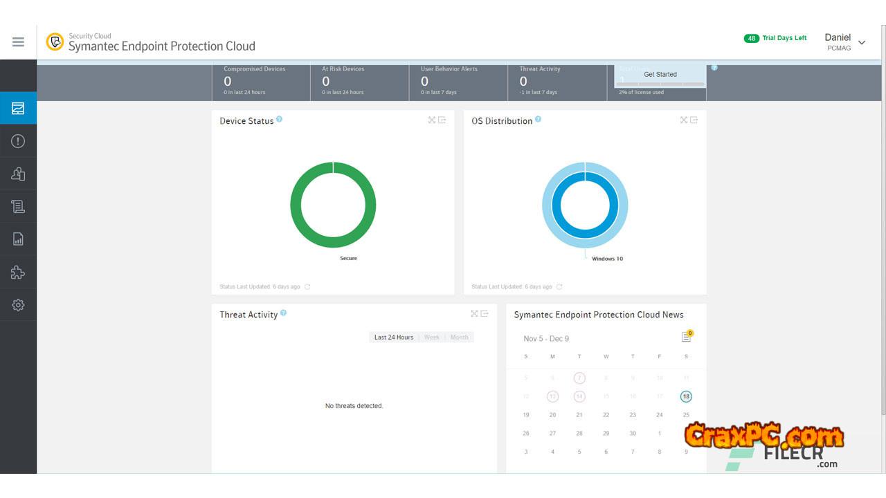Viewport: 886px width, 498px height.
Task: Open the hamburger navigation menu
Action: (18, 42)
